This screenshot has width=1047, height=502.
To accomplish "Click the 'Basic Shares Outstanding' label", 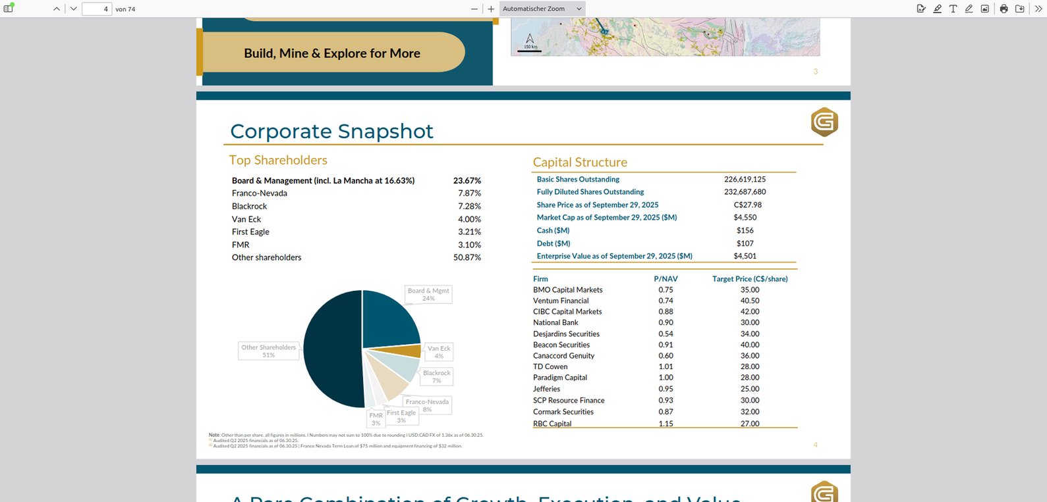I will click(x=578, y=179).
